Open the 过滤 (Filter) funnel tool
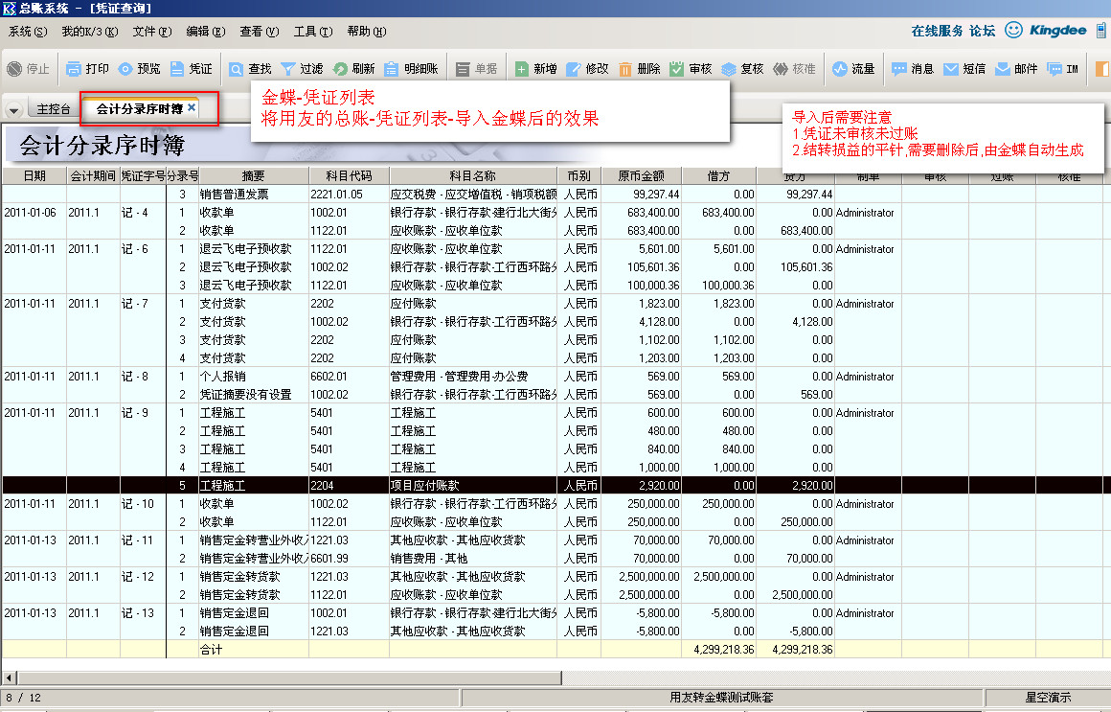 [x=288, y=69]
